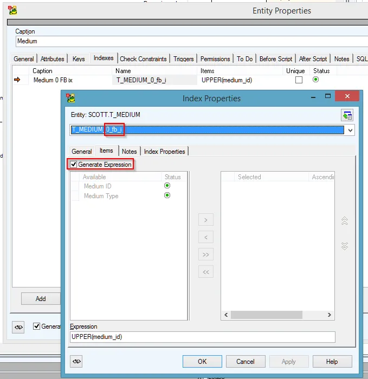Click the status icon of Medium 0 FB ix
This screenshot has height=379, width=368.
[x=315, y=80]
